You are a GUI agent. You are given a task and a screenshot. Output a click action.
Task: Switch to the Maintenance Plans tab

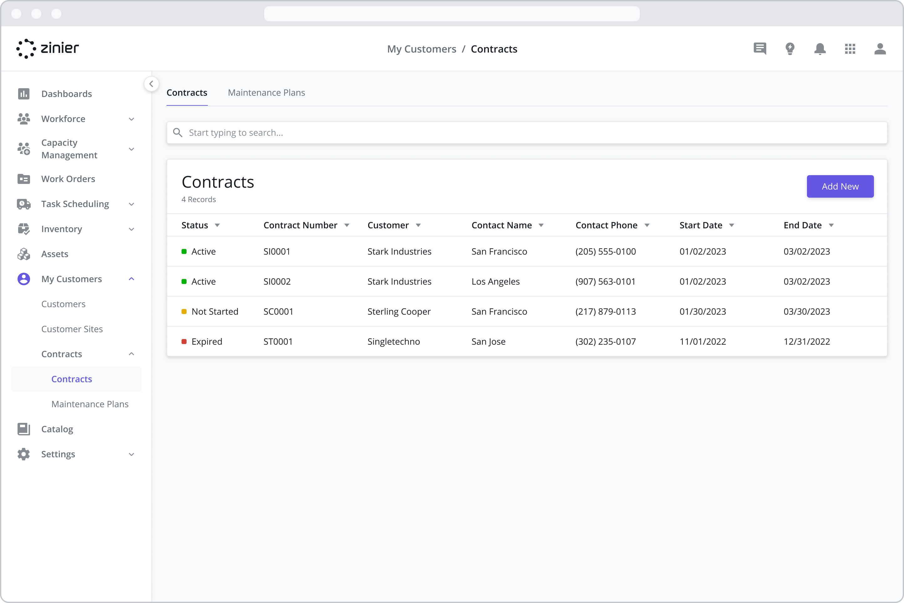266,93
